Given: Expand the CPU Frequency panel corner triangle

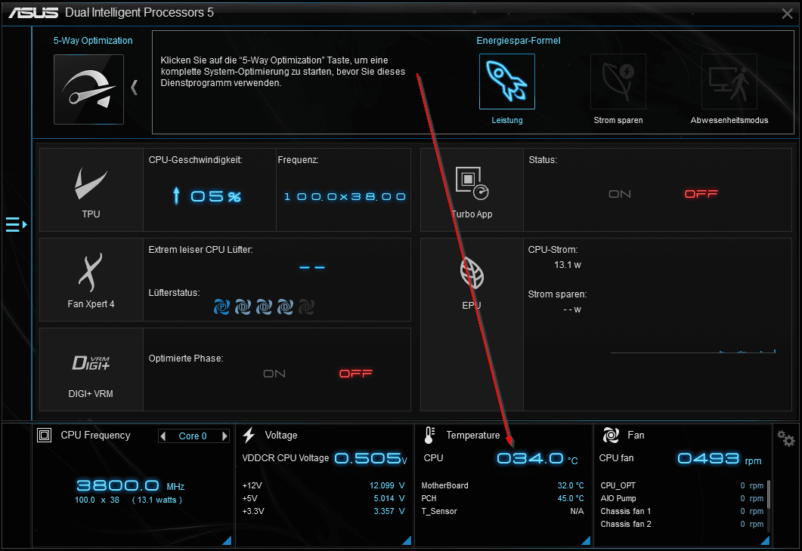Looking at the screenshot, I should tap(227, 540).
